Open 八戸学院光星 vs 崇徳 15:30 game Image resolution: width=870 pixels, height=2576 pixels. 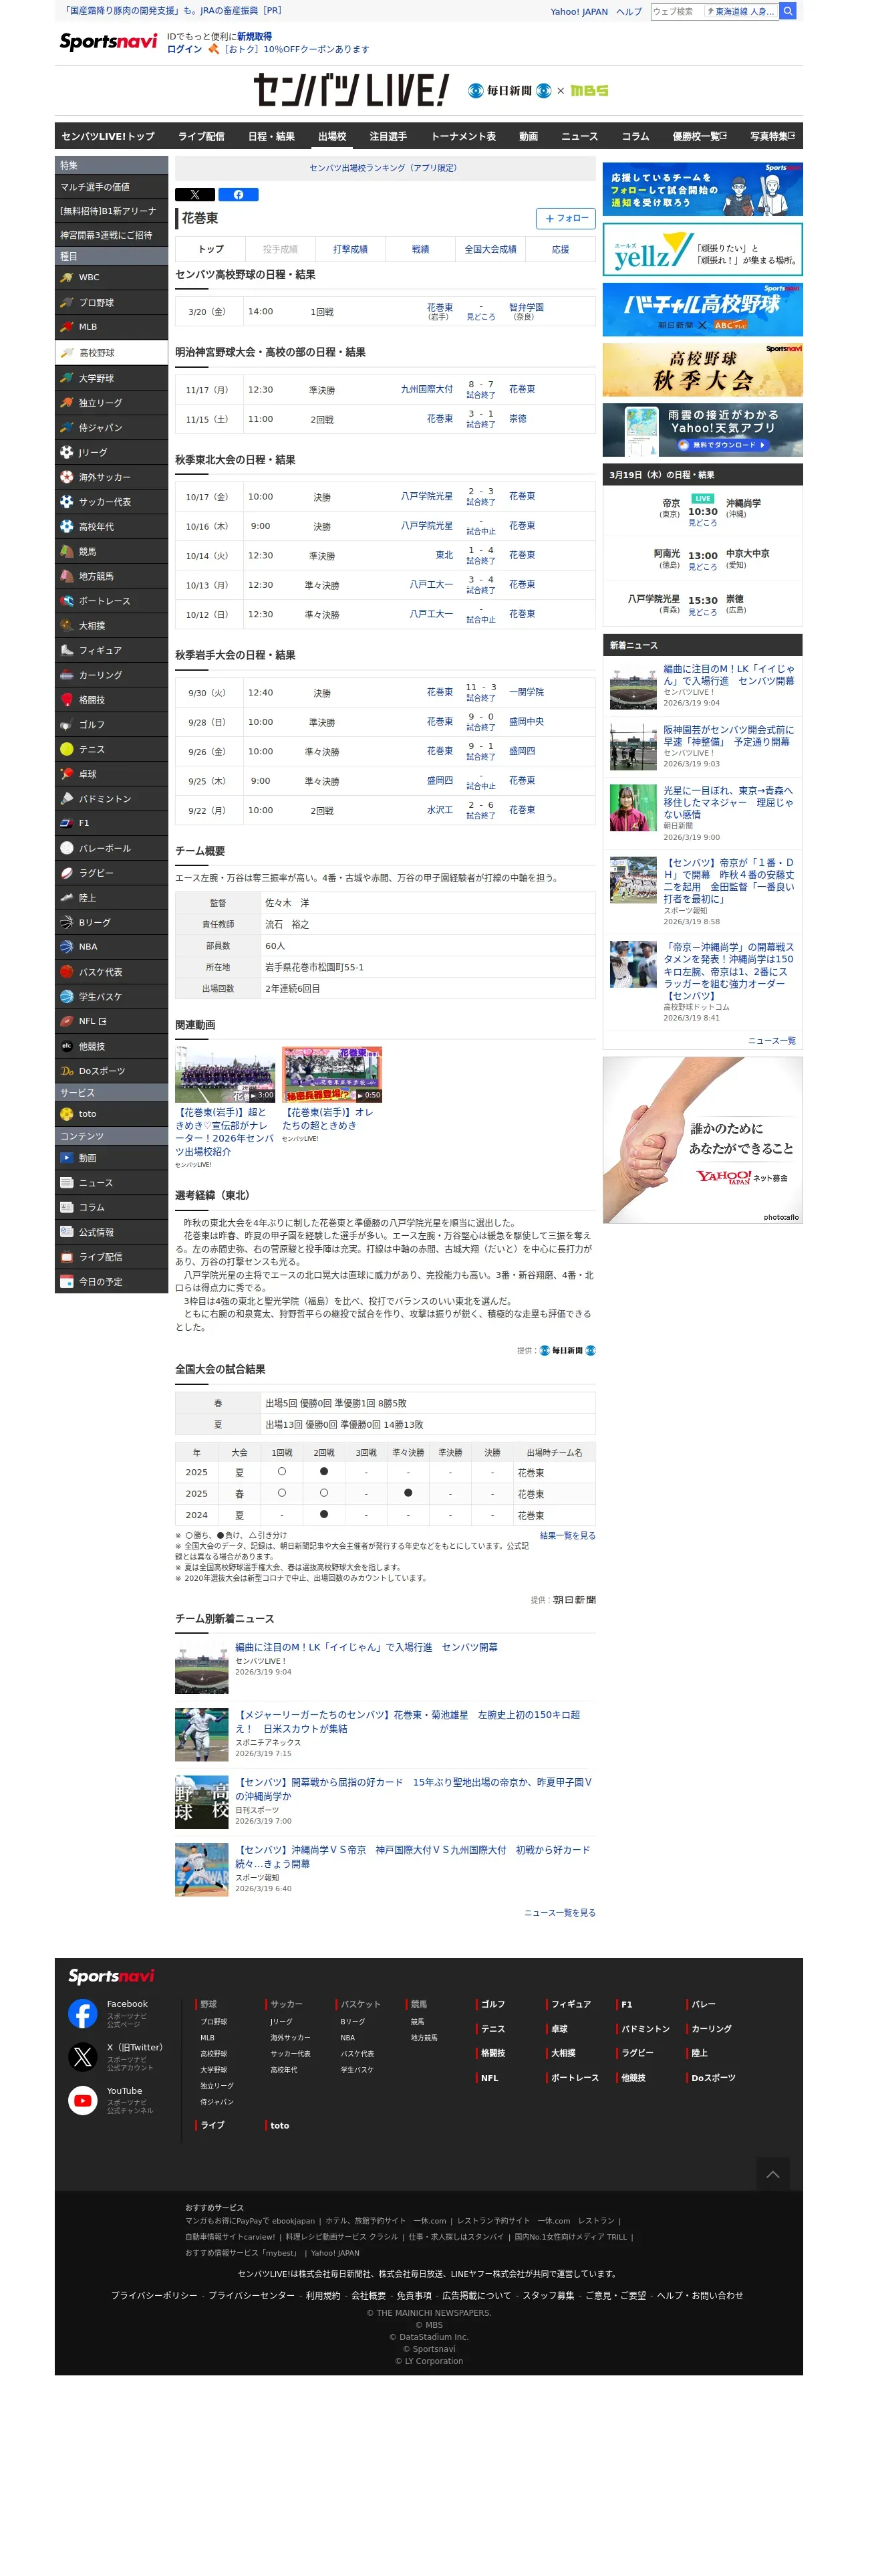pos(702,604)
